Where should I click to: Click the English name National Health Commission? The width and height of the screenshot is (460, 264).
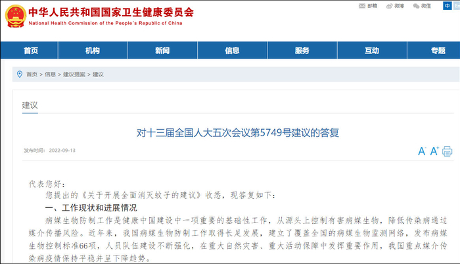tap(105, 23)
